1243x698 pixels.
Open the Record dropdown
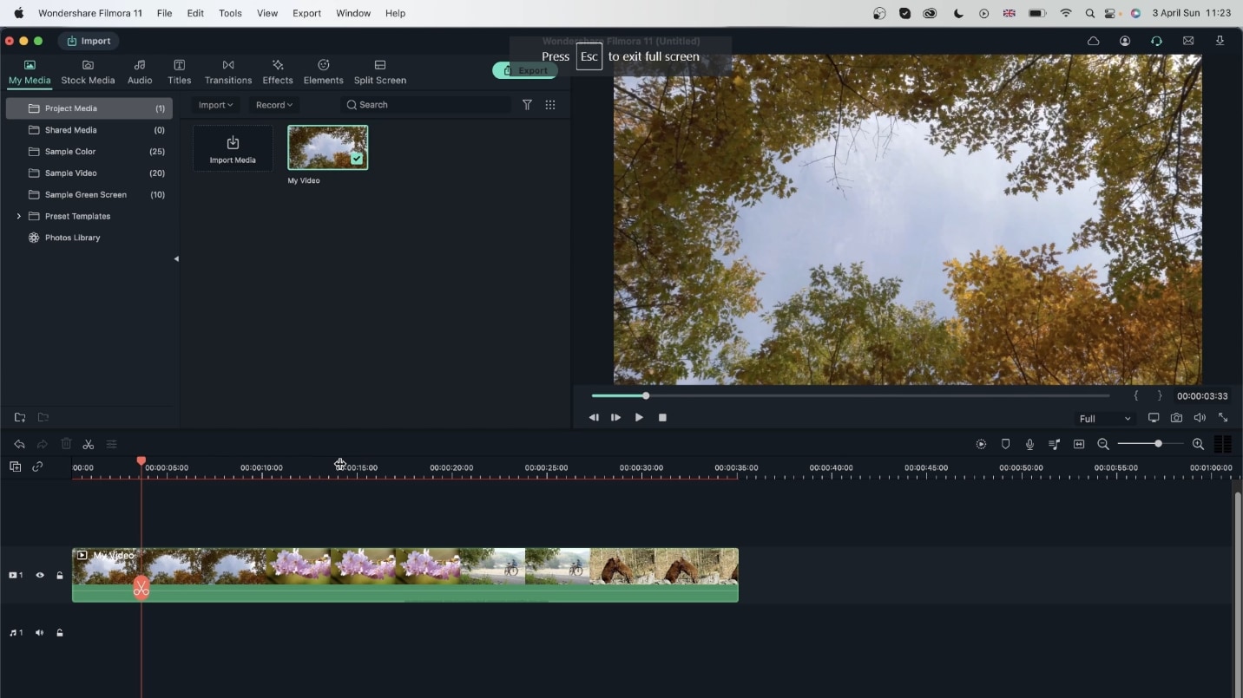point(274,105)
